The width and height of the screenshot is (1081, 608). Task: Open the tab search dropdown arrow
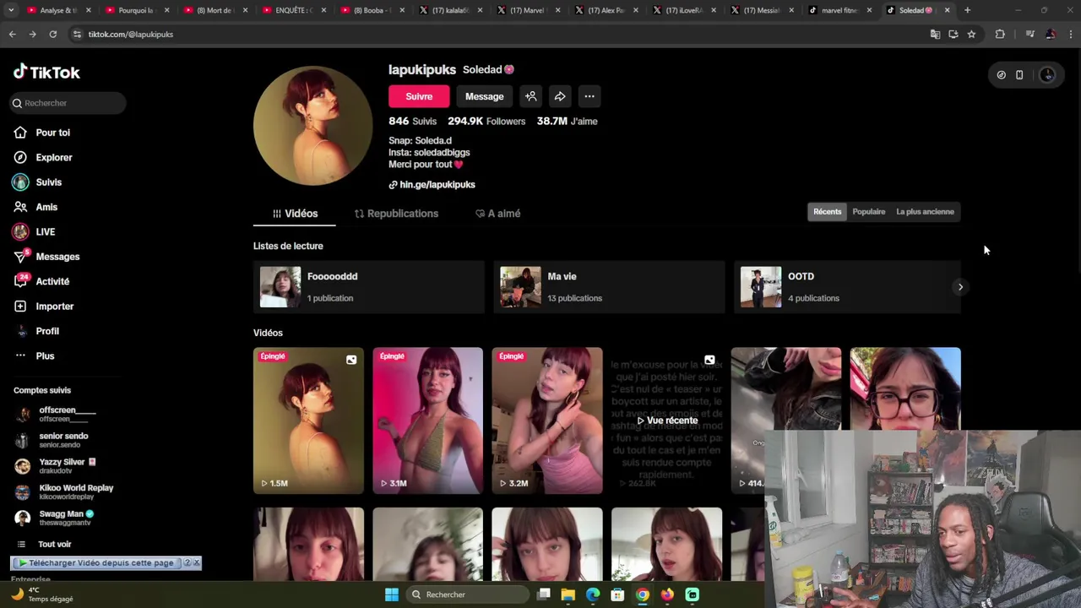(11, 10)
